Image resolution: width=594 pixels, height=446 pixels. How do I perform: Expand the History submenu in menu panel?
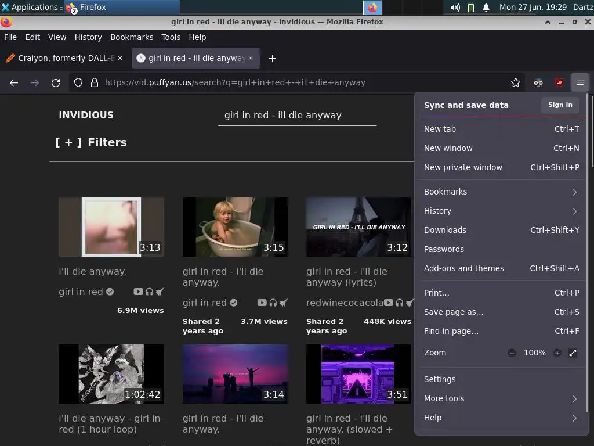click(x=501, y=211)
